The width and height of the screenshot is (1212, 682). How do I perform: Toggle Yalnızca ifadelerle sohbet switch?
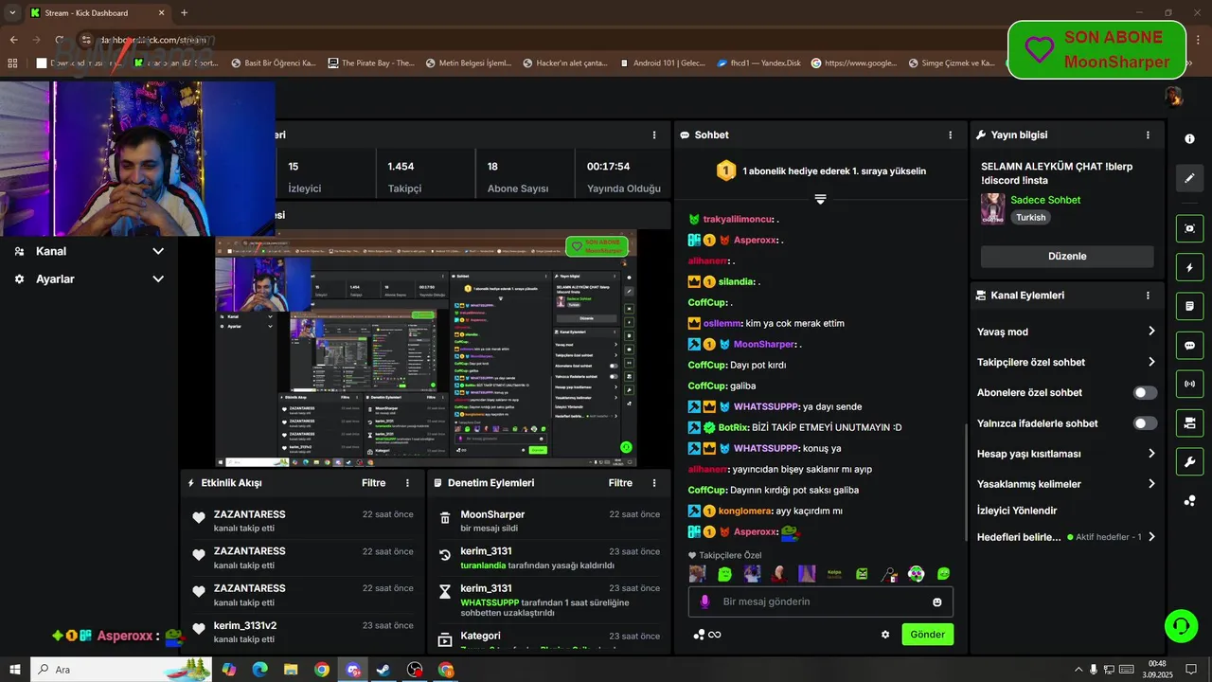(x=1145, y=423)
